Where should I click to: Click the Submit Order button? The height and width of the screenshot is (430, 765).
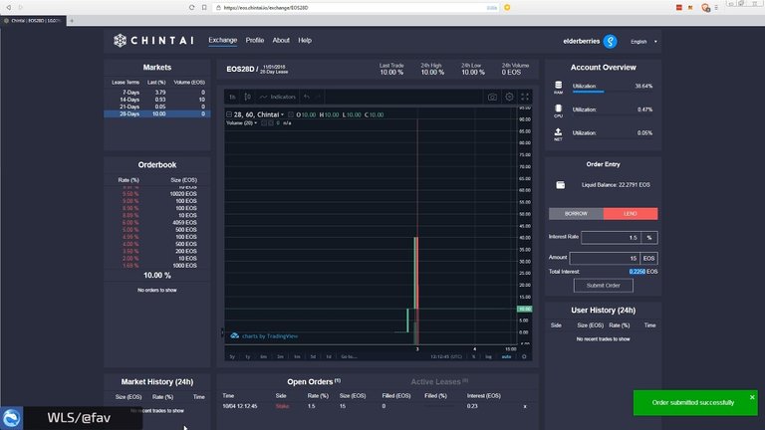[x=603, y=285]
